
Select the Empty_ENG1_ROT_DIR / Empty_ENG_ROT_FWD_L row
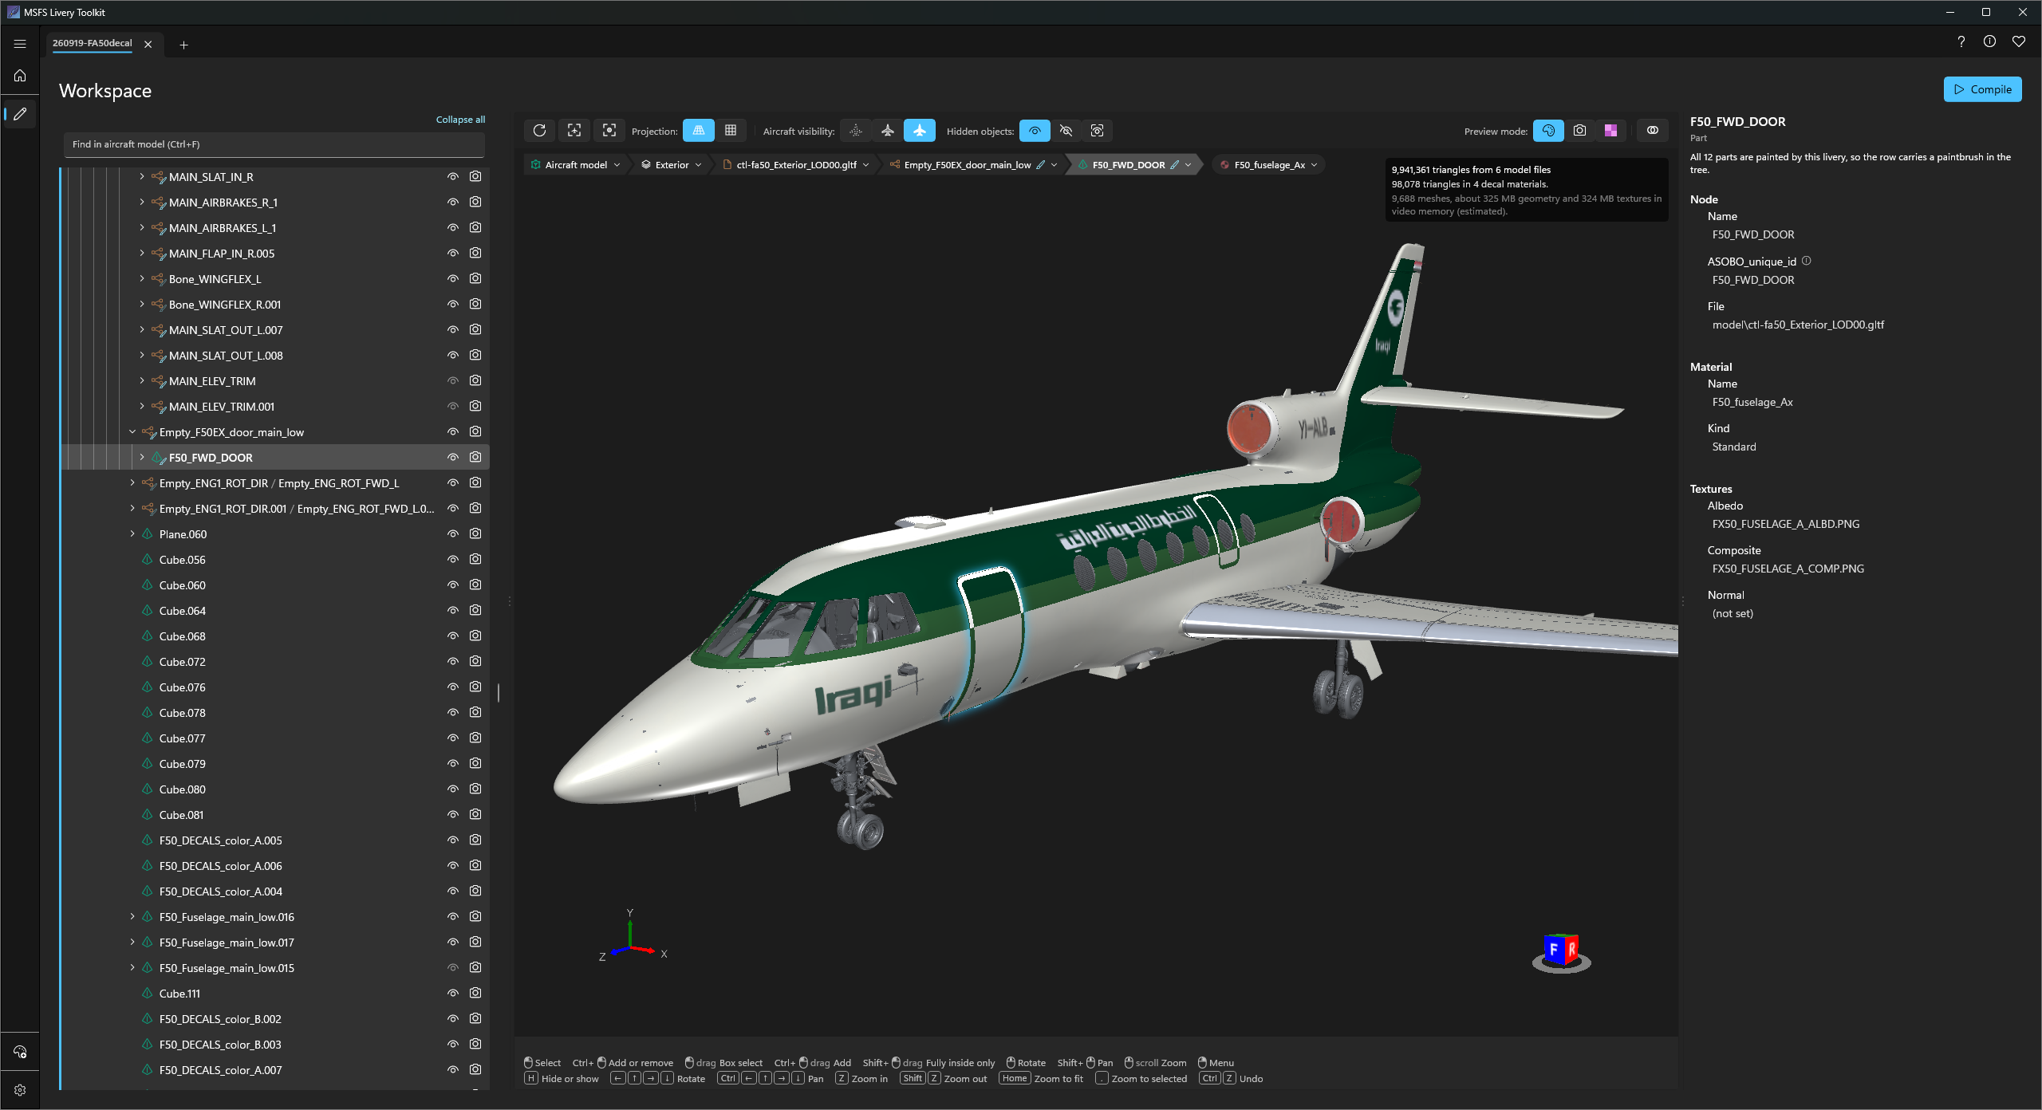tap(276, 483)
